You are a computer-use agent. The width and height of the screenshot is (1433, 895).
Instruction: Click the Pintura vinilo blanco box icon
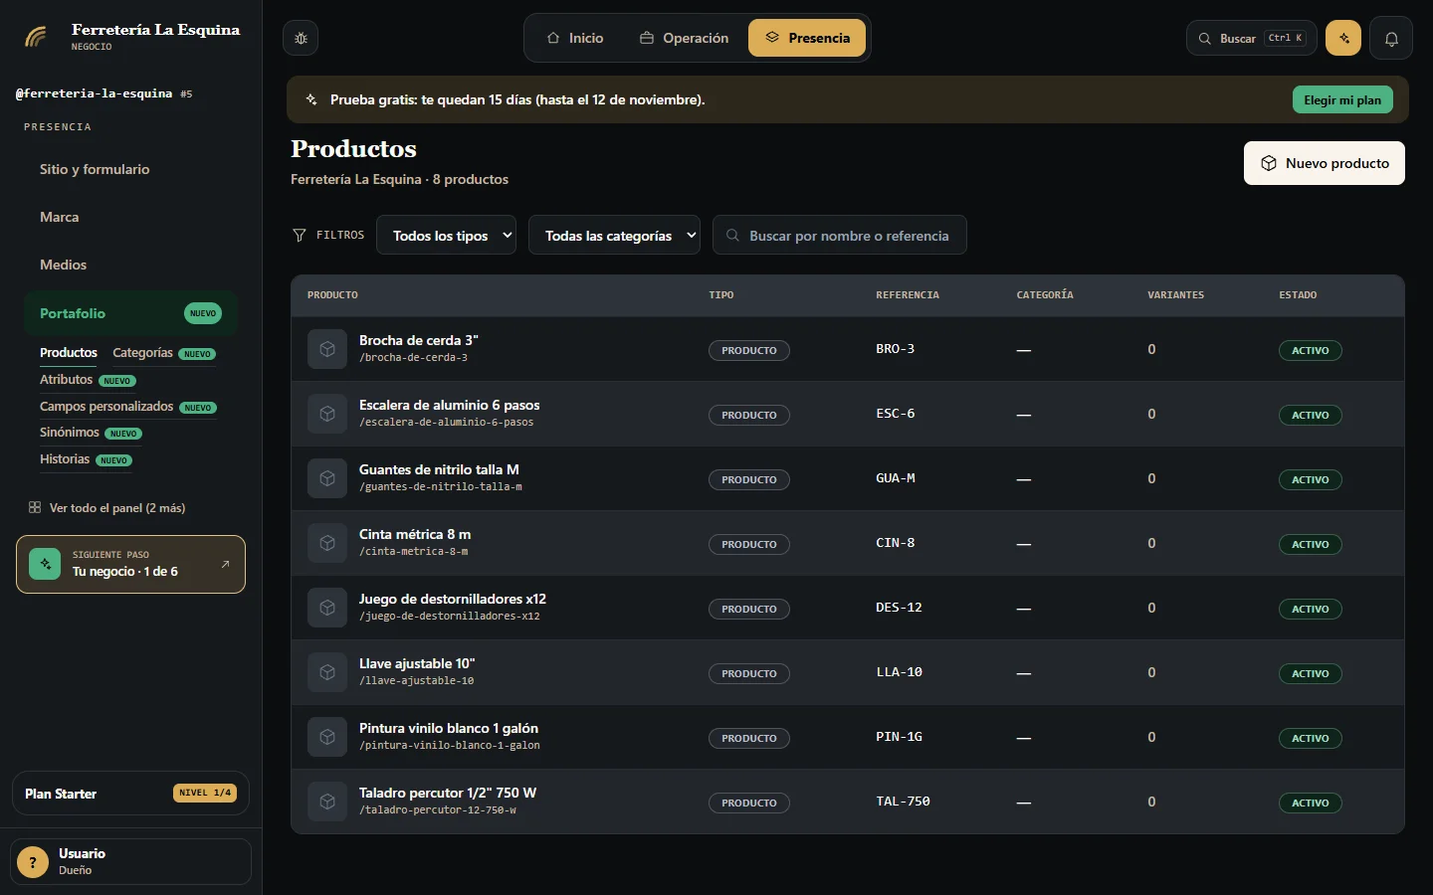[327, 737]
